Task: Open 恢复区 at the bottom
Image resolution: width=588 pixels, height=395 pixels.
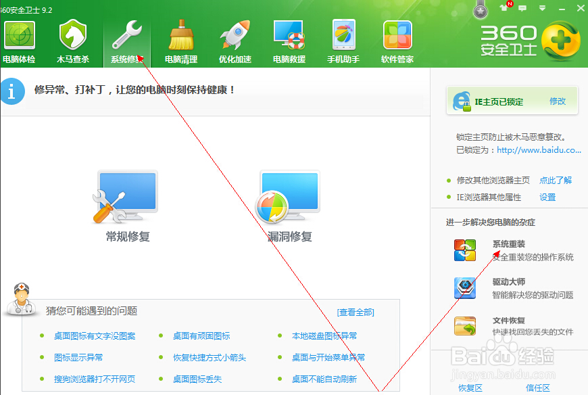Action: coord(470,388)
